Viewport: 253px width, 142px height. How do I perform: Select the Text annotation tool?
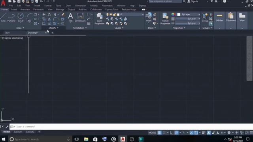pos(70,17)
